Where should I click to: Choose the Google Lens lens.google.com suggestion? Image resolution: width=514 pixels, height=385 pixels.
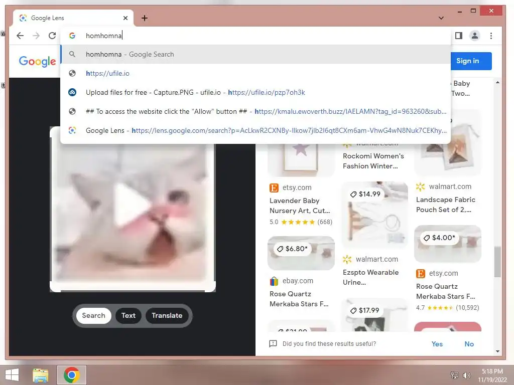255,130
